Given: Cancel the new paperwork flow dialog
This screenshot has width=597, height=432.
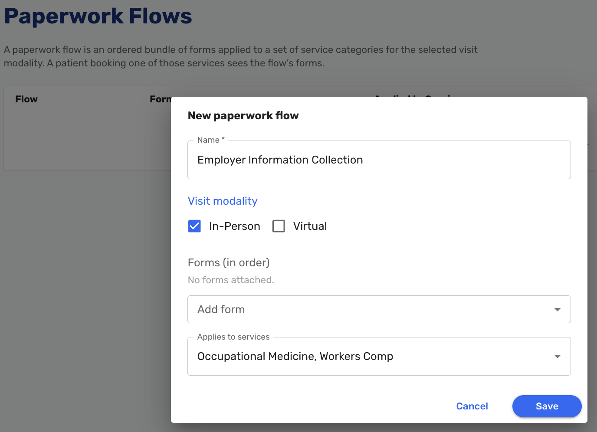Looking at the screenshot, I should point(472,406).
